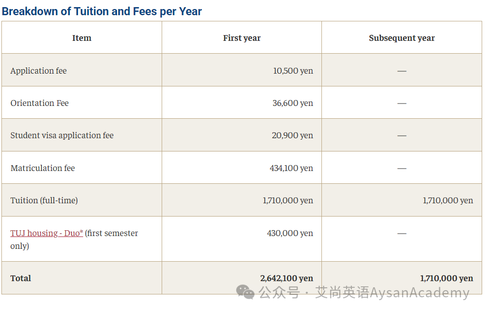Click the 2,642,100 yen first year total
485x312 pixels.
[286, 278]
